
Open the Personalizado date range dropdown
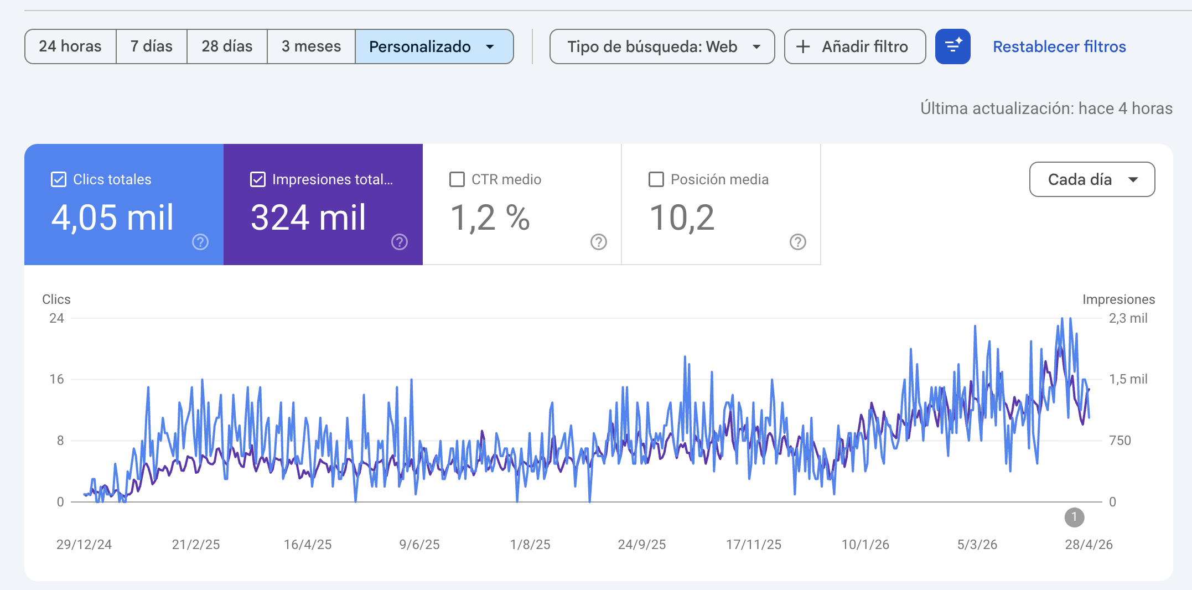[x=434, y=46]
